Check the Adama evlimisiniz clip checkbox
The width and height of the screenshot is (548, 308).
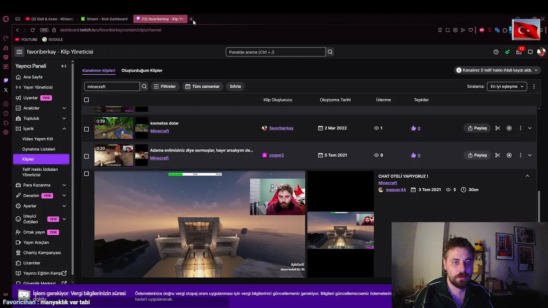[86, 156]
